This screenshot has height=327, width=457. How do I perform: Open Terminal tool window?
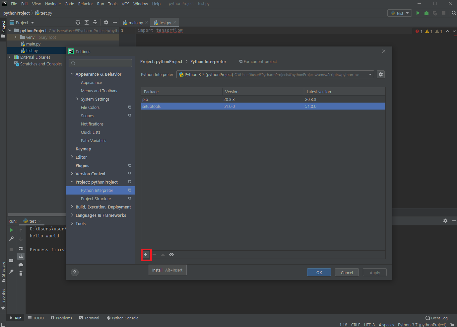pyautogui.click(x=89, y=318)
